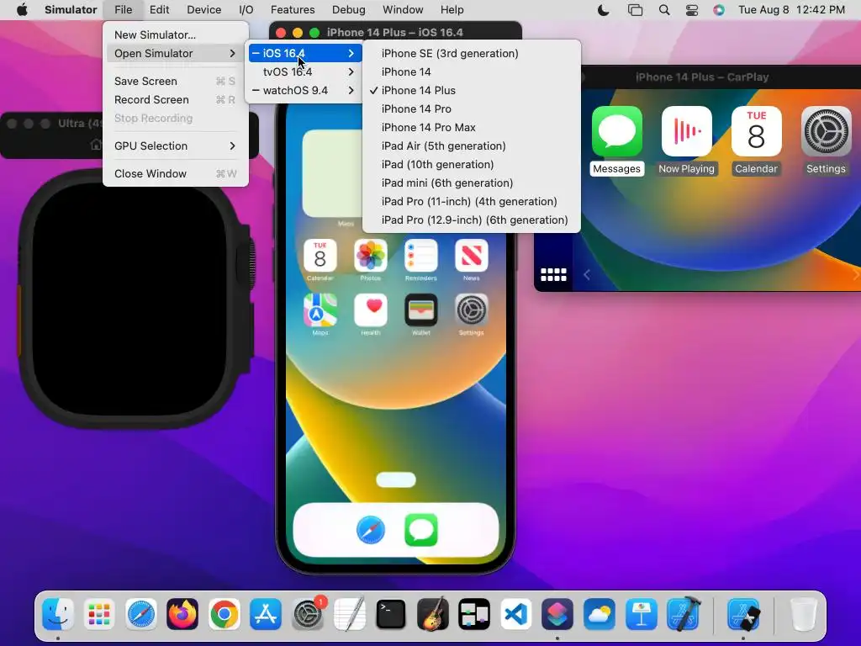The height and width of the screenshot is (646, 861).
Task: Open Shortcuts app from the Dock
Action: pos(557,614)
